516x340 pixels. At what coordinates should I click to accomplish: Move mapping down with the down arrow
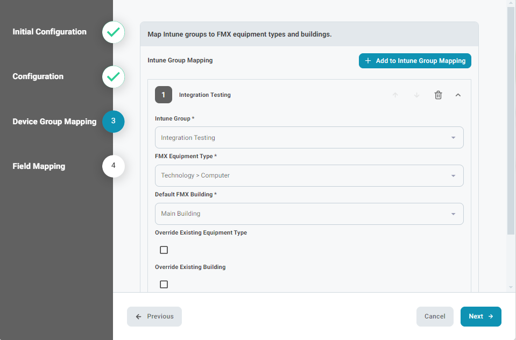click(x=416, y=95)
